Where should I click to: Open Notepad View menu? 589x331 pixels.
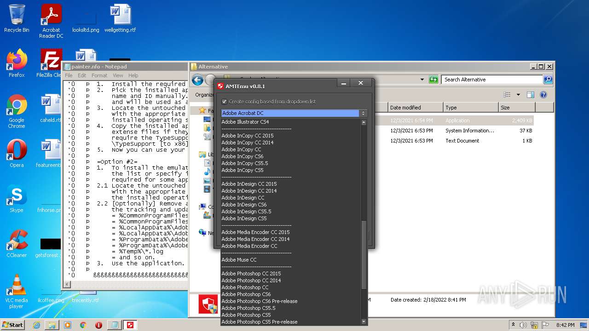tap(118, 75)
